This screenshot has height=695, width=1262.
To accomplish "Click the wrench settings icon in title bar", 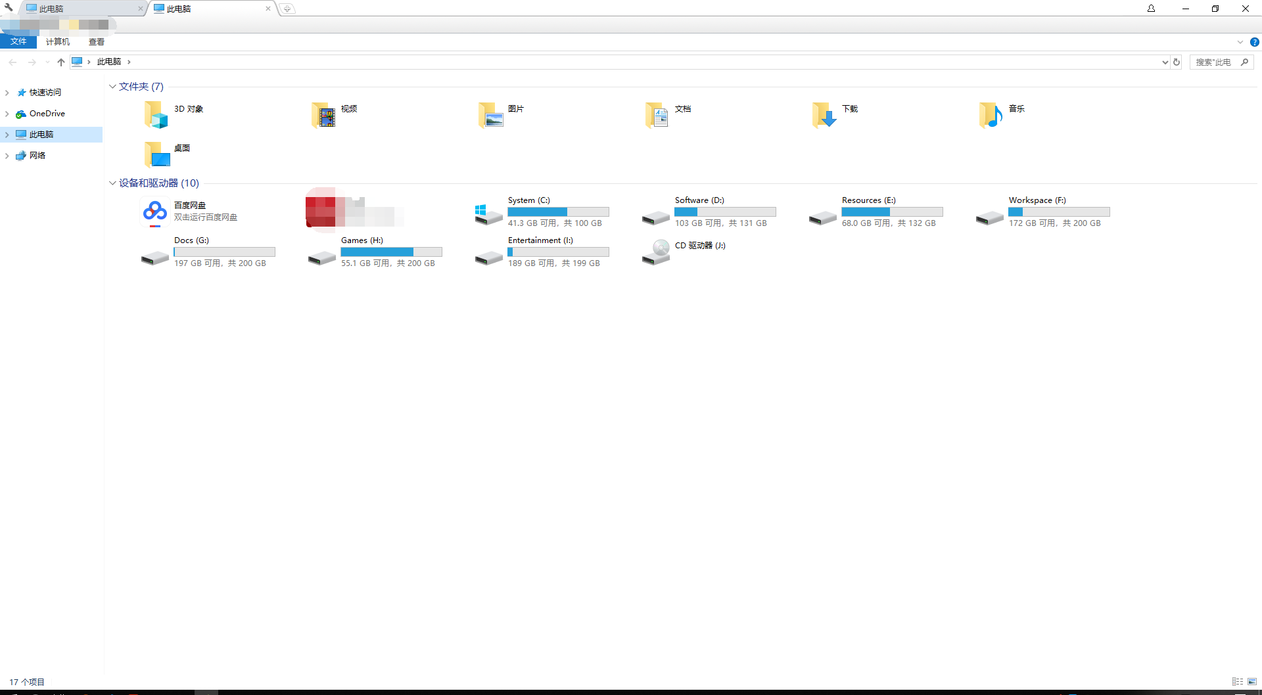I will 9,8.
